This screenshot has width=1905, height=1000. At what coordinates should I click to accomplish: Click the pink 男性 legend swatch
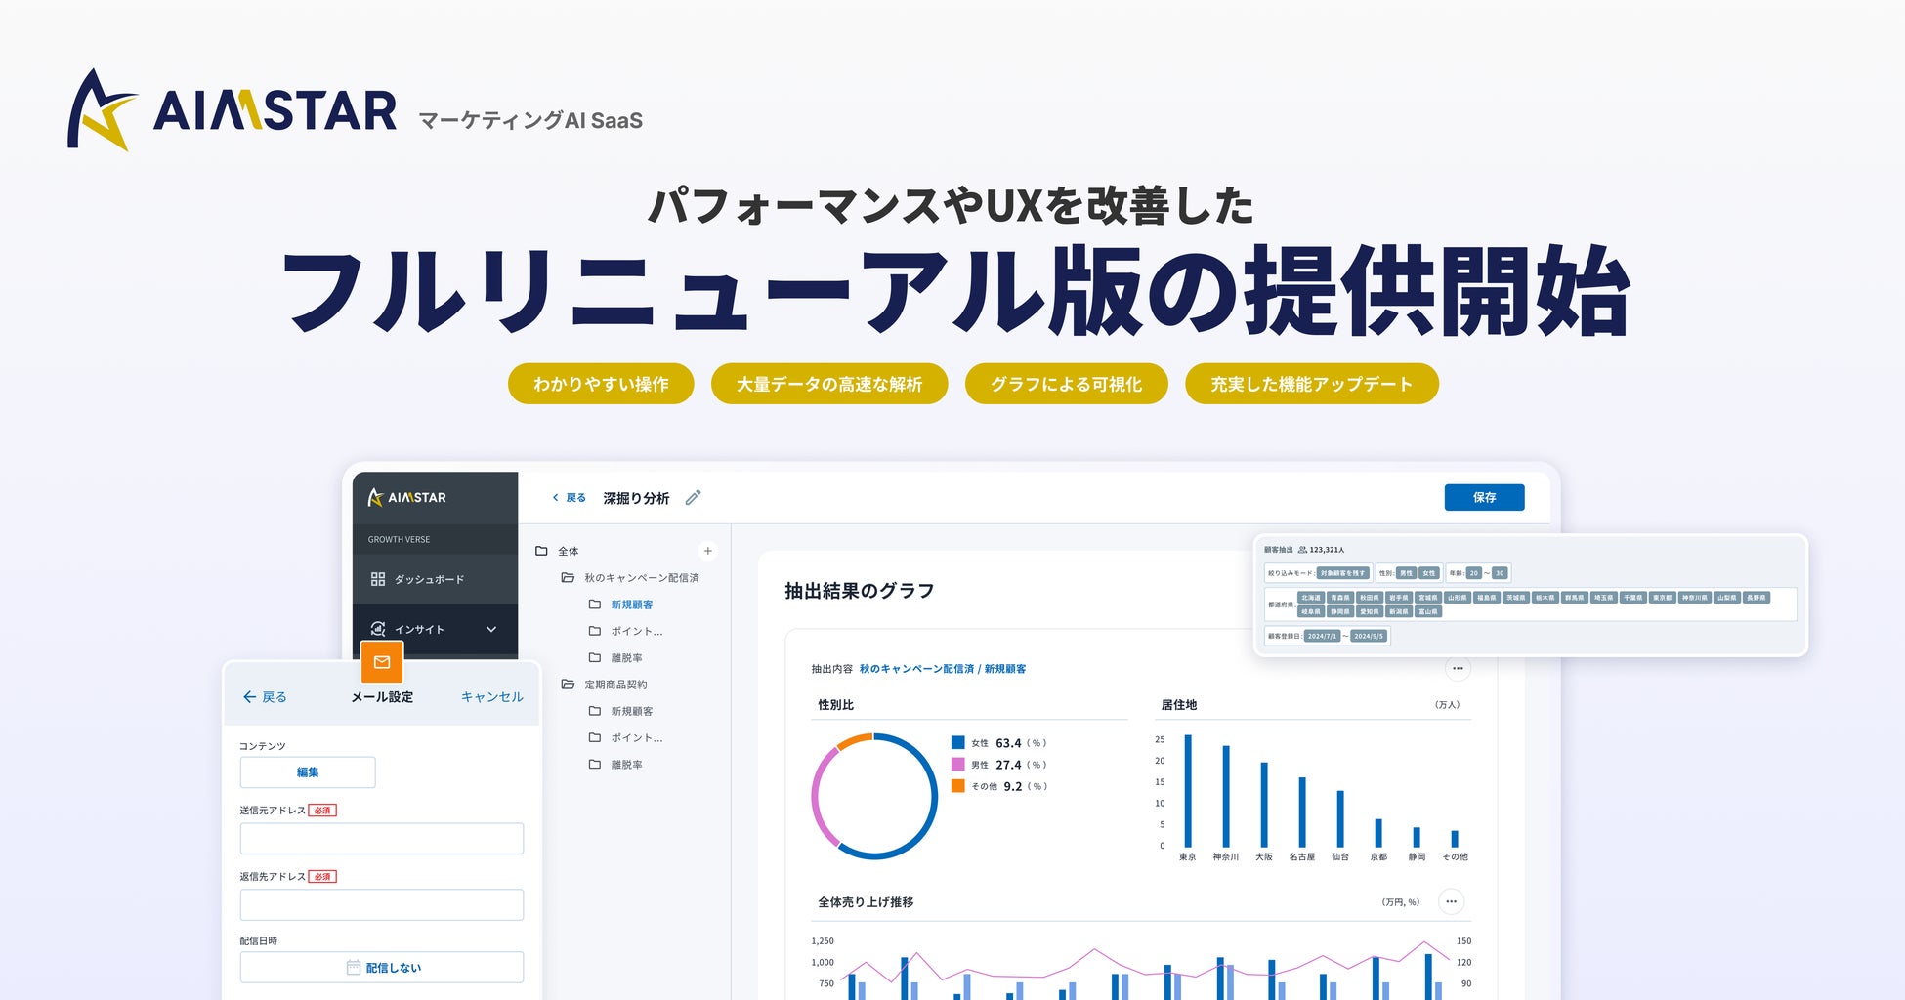pyautogui.click(x=957, y=764)
